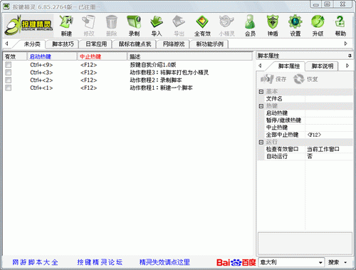Collapse the 基本 property group
356x270 pixels.
pos(261,92)
